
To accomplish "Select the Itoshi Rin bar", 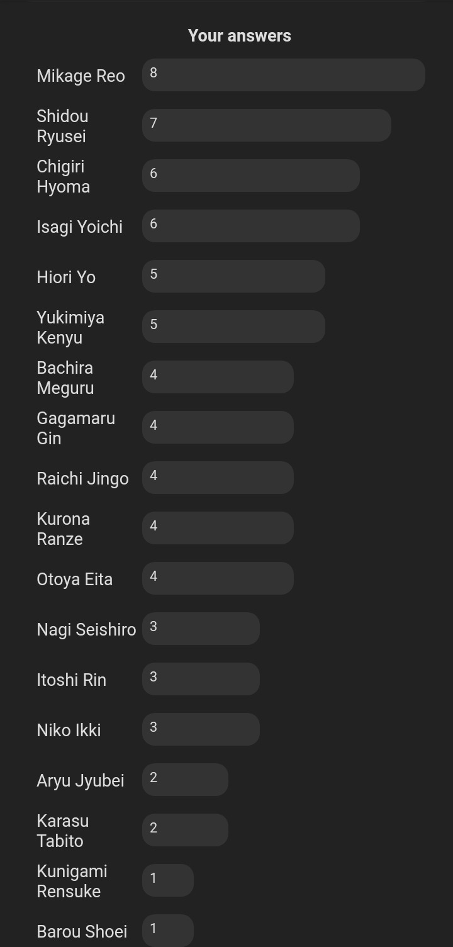I will [x=201, y=679].
